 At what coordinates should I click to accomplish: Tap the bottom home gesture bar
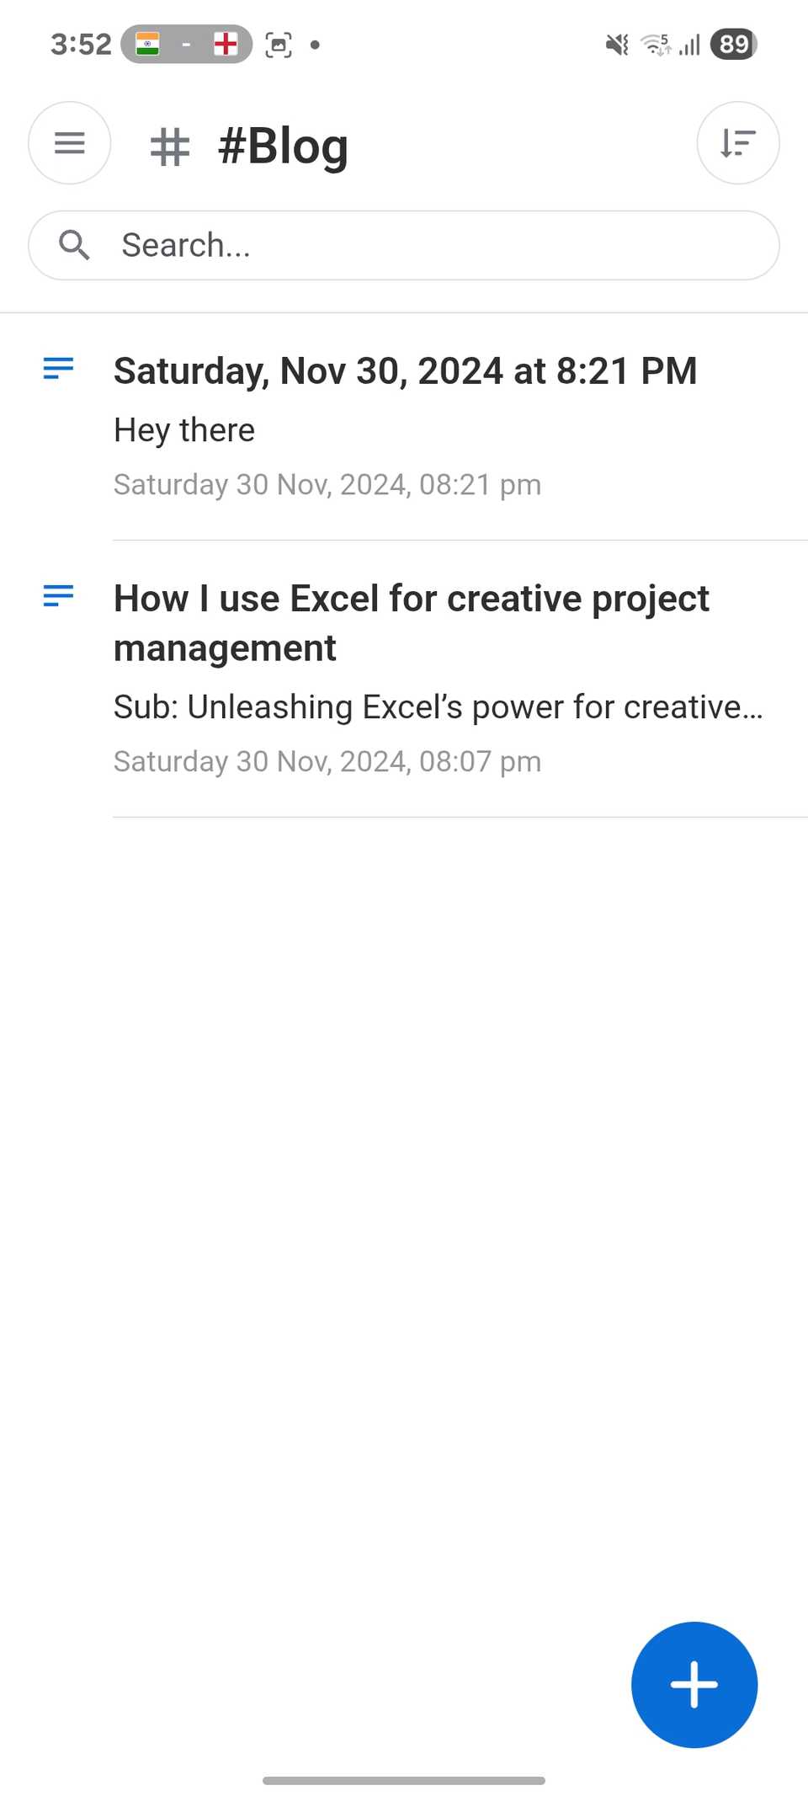click(x=404, y=1780)
